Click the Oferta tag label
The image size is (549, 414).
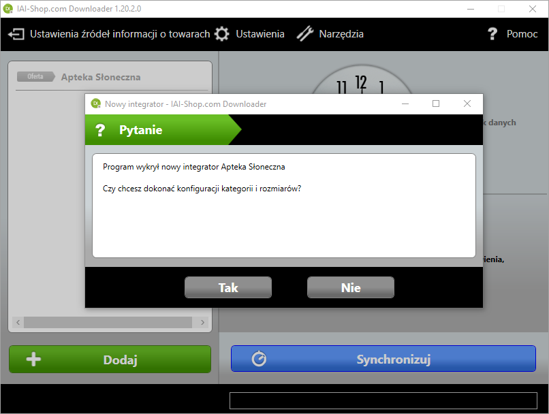(x=35, y=76)
